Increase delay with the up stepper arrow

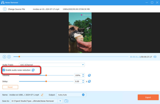[x=83, y=81]
